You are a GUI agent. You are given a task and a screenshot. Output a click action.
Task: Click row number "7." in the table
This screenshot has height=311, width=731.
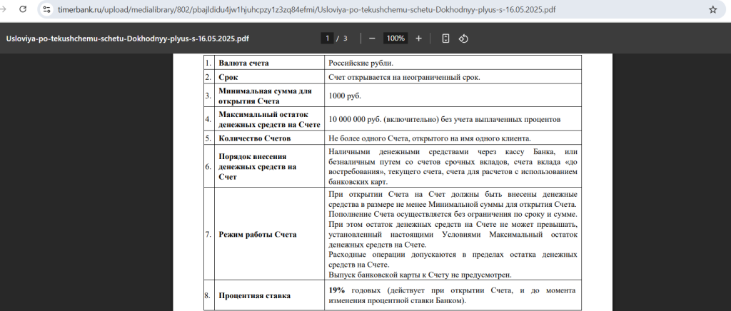(208, 234)
